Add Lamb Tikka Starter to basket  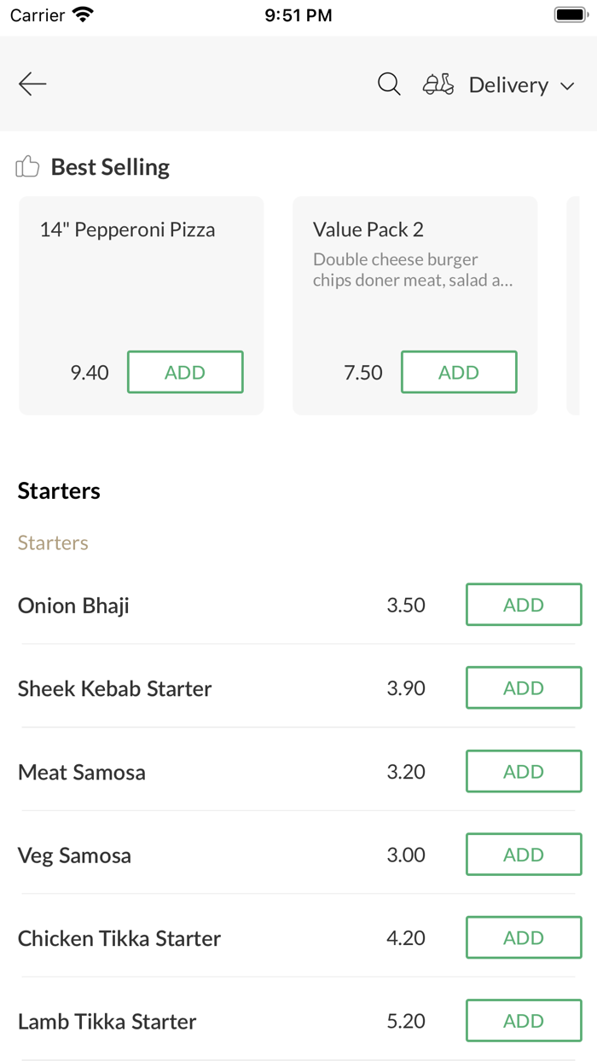pos(524,1021)
